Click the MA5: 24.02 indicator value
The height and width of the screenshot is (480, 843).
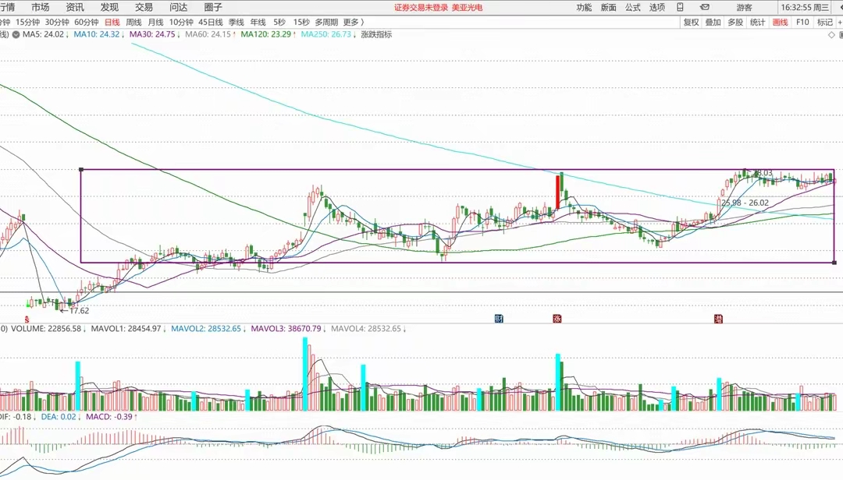coord(43,34)
